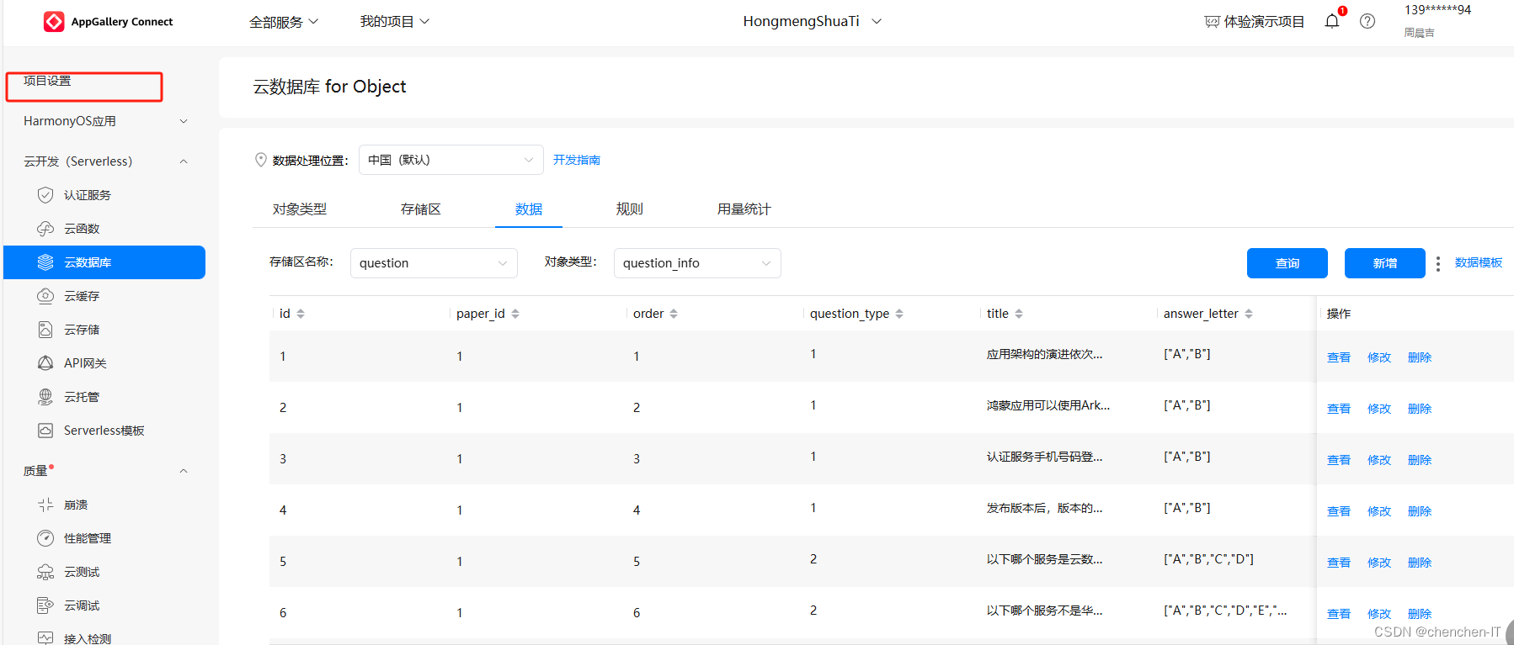Click title cell 发布版本后，版本的...

tap(1044, 508)
